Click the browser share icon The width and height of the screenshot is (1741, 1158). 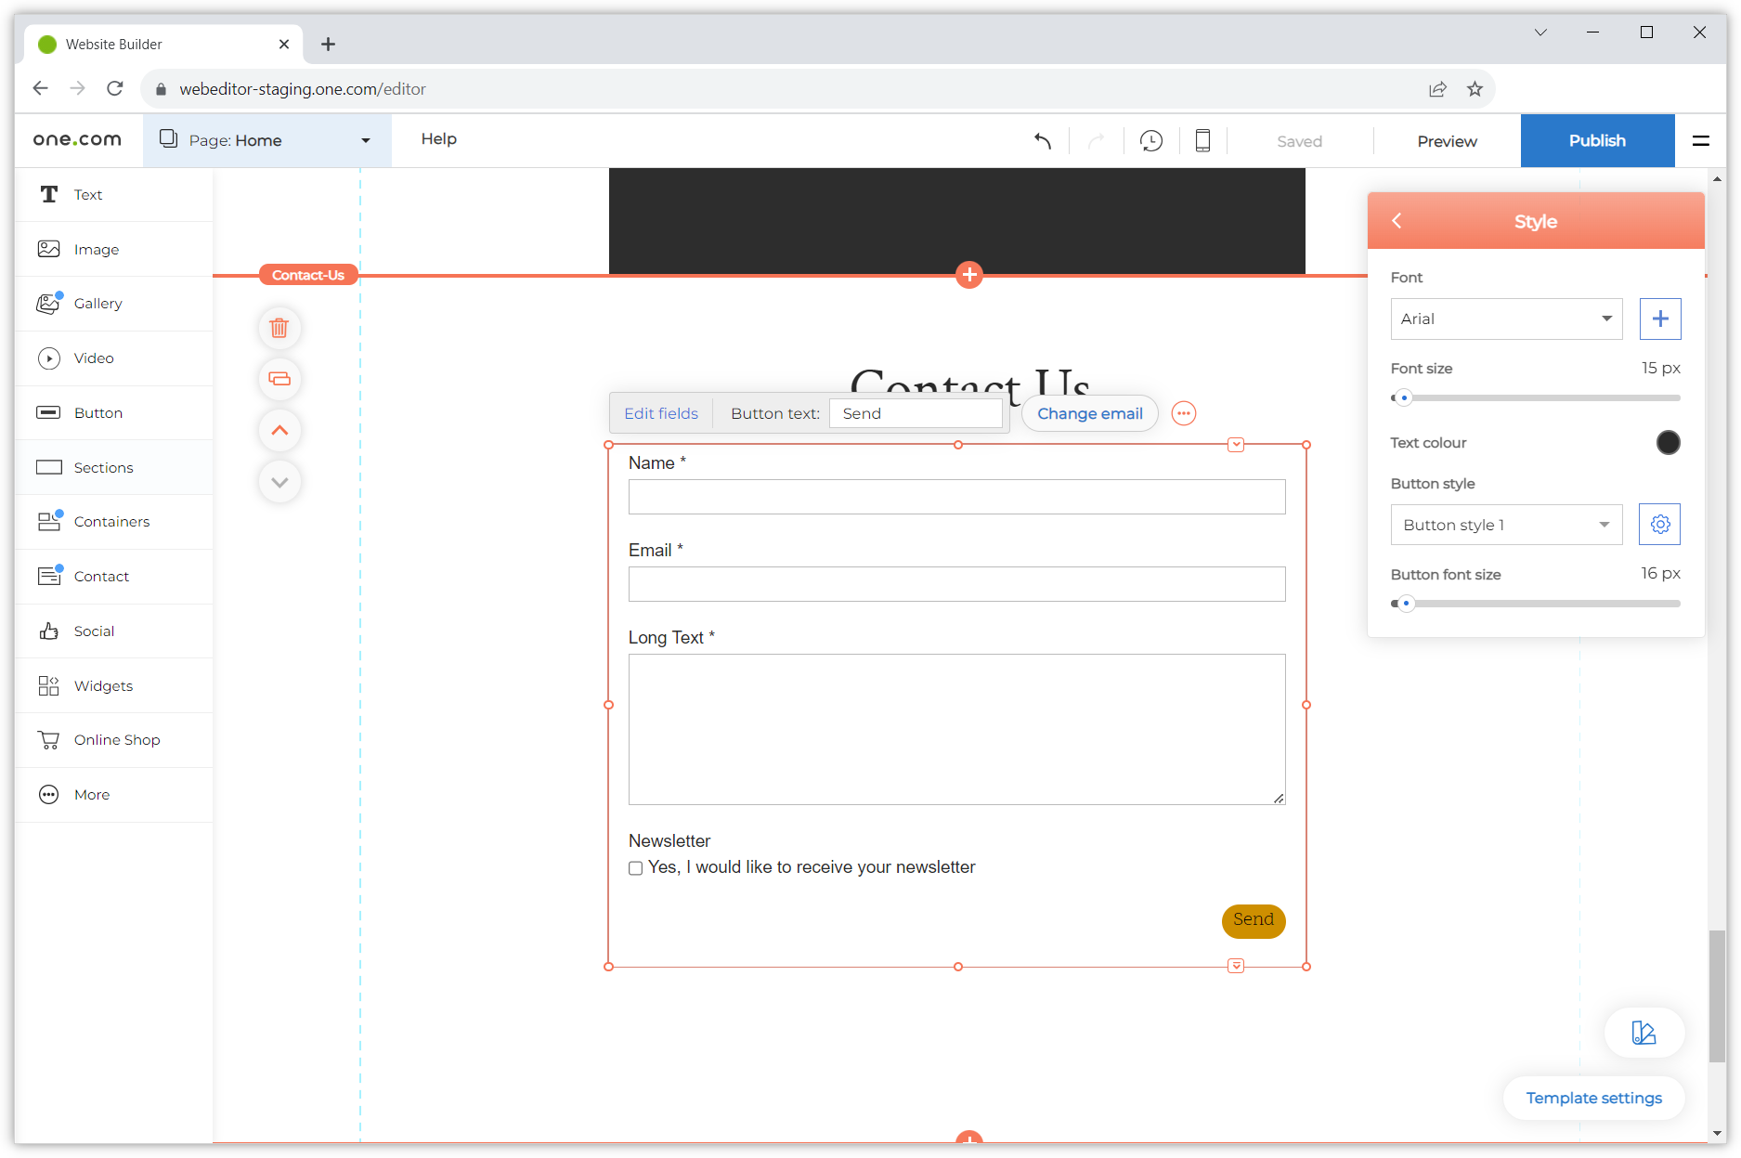tap(1437, 89)
